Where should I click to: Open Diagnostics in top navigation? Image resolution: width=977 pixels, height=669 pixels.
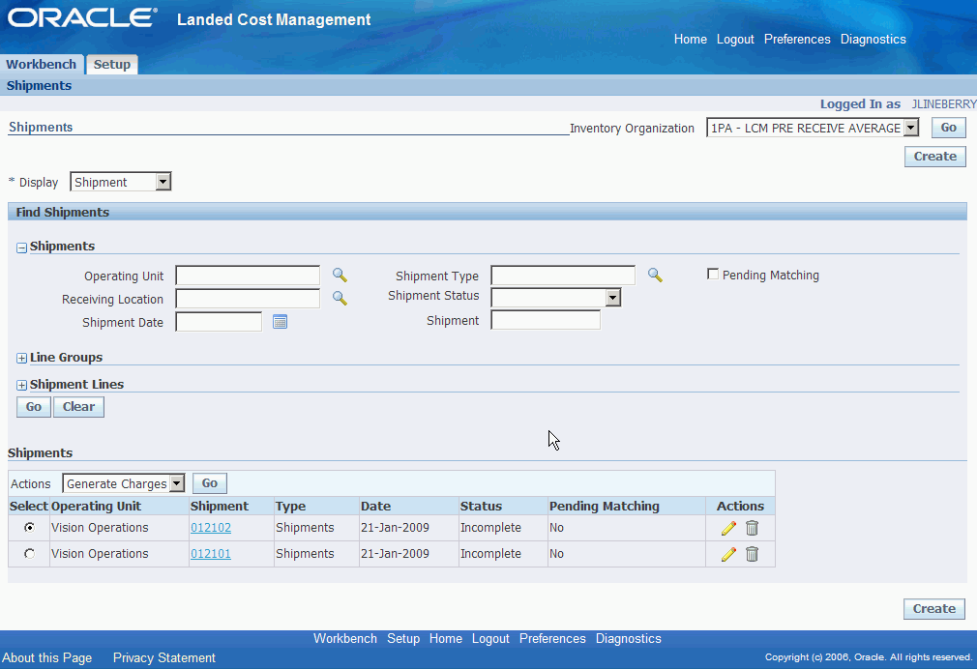click(x=873, y=40)
